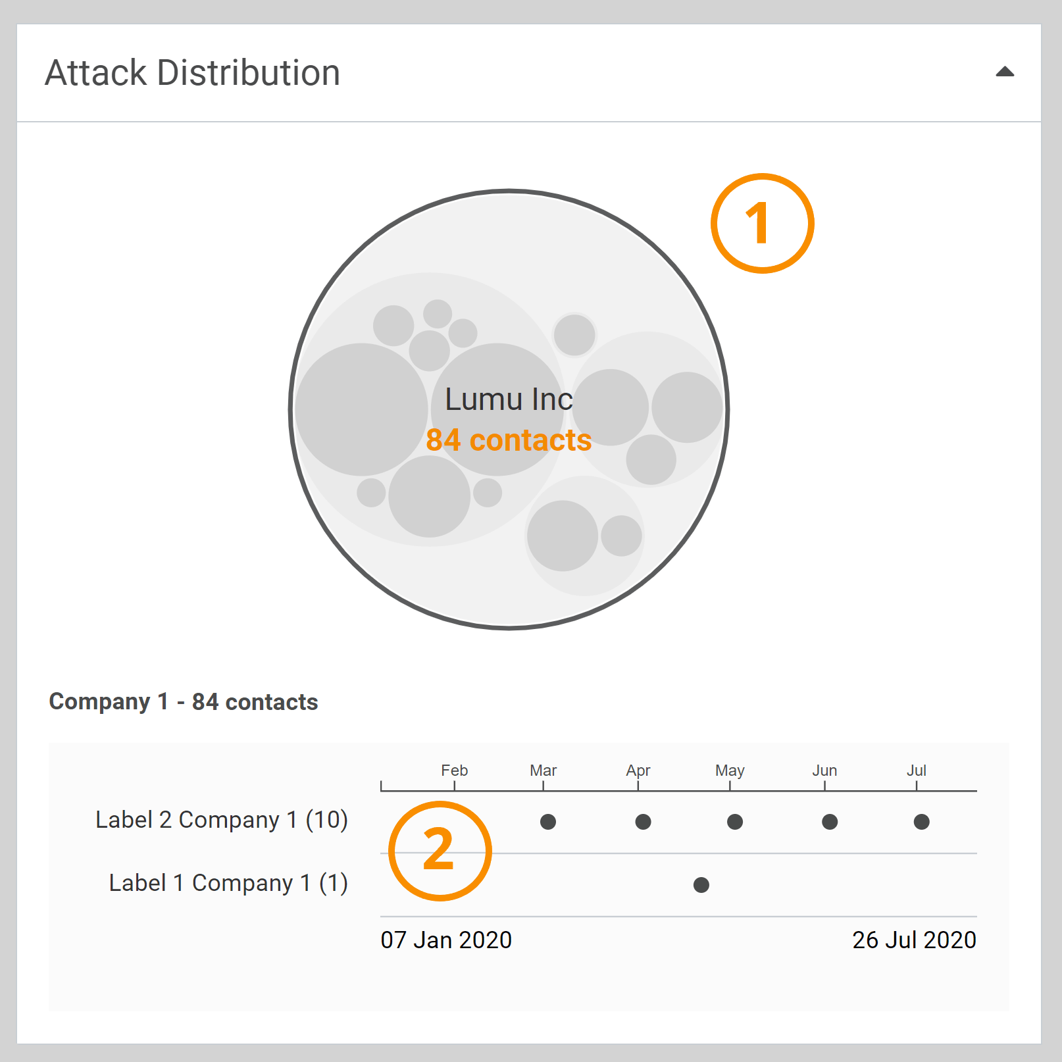Viewport: 1062px width, 1062px height.
Task: Select Label 2 Company 1 April dot
Action: click(x=643, y=822)
